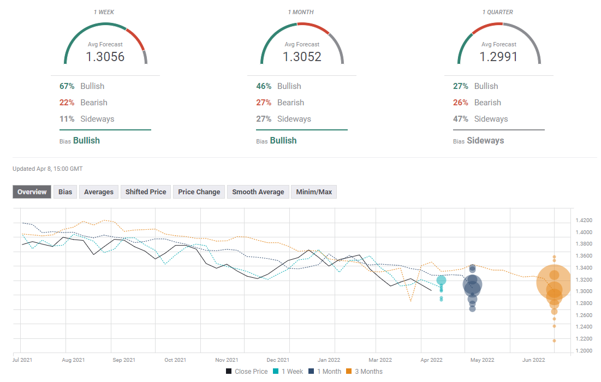Show the Price Change view
The image size is (601, 382).
click(199, 192)
